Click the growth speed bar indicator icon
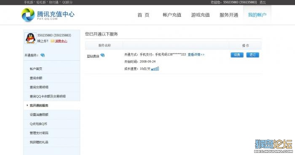The image size is (295, 155). coord(155,69)
